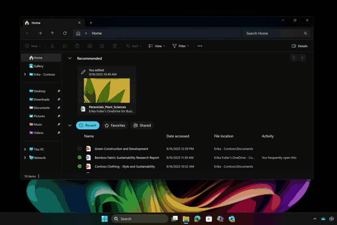Click the pin icon next to Music
Viewport: 337px width, 225px height.
(58, 124)
